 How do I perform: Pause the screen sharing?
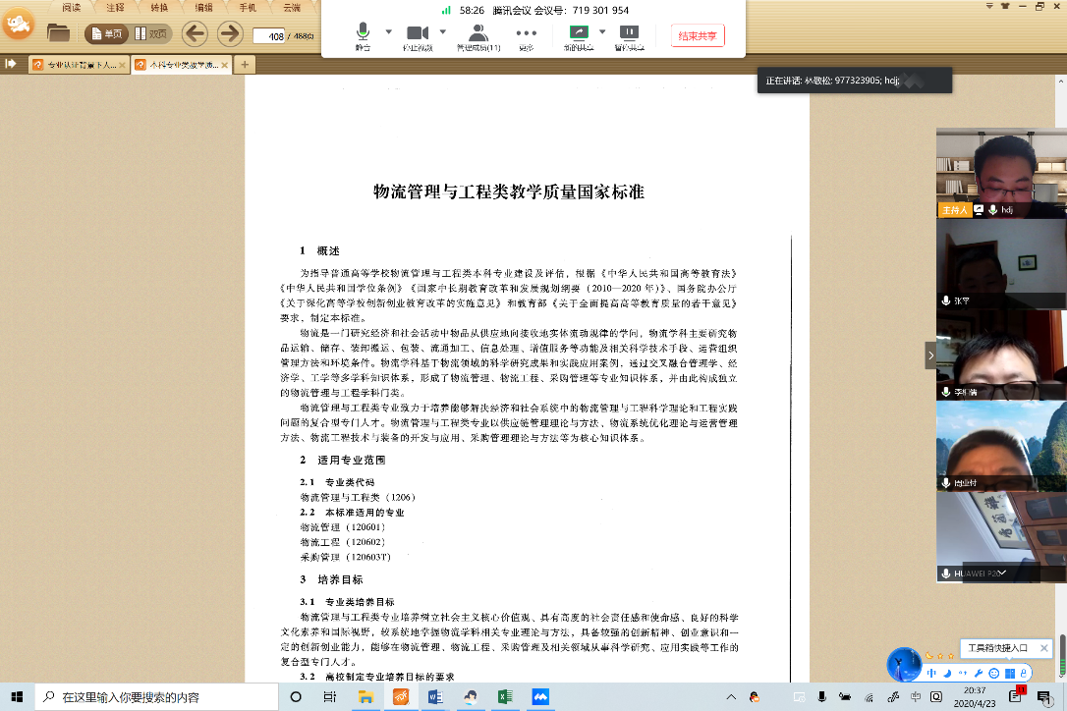coord(629,34)
